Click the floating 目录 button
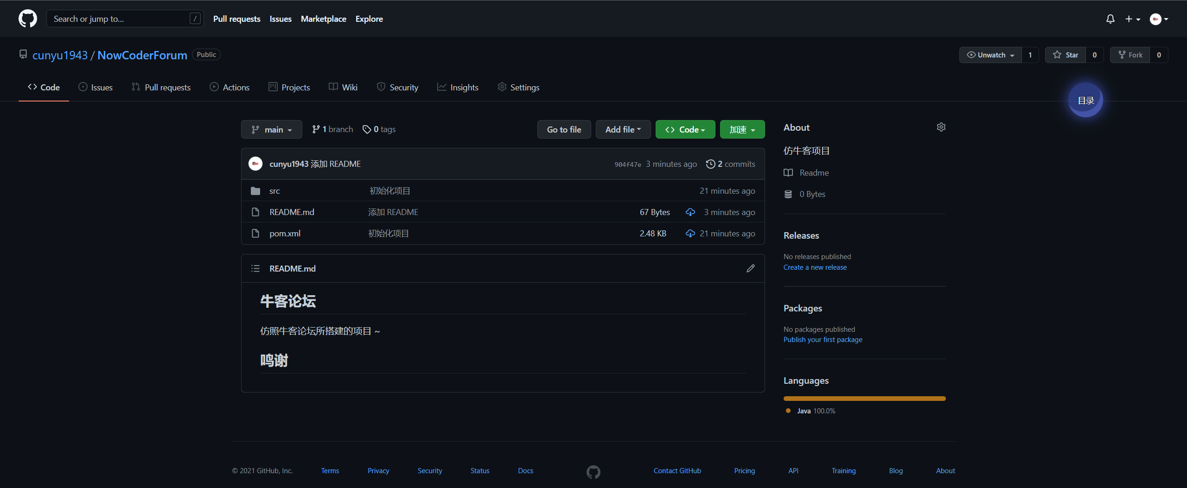This screenshot has width=1187, height=488. (x=1085, y=100)
